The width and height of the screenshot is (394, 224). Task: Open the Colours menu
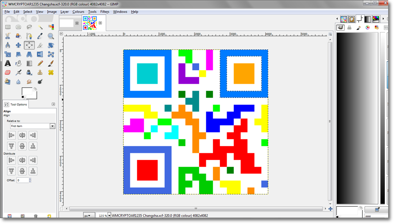click(x=78, y=12)
